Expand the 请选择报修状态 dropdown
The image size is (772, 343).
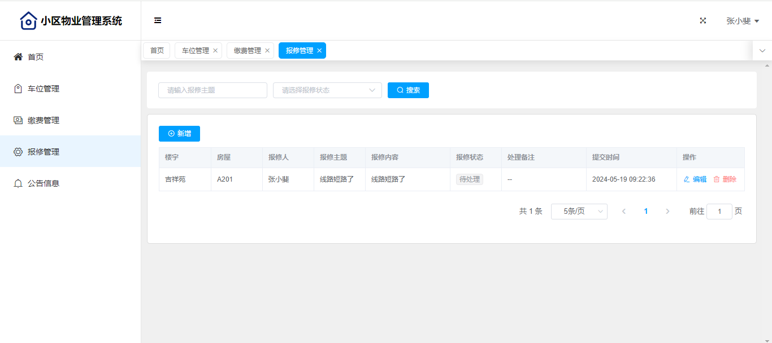(x=327, y=90)
